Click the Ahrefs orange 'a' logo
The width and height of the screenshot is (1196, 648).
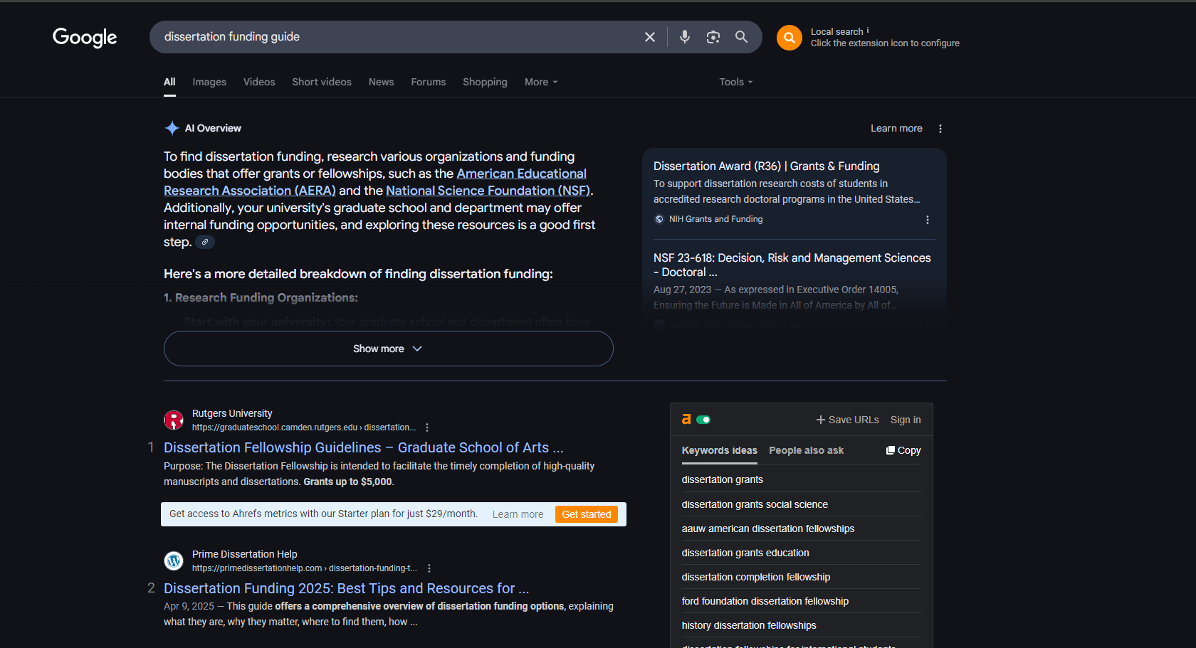(x=686, y=420)
